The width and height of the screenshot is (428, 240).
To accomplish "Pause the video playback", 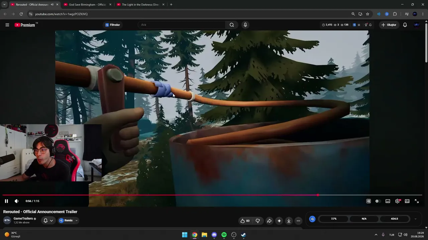I will [6, 201].
